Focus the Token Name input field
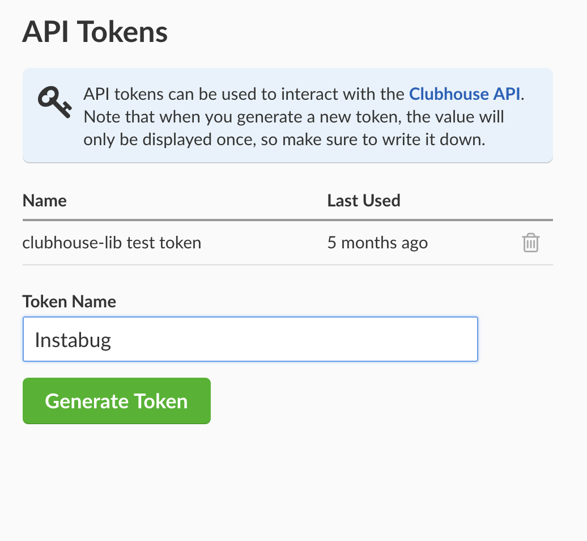Viewport: 587px width, 541px height. click(250, 340)
